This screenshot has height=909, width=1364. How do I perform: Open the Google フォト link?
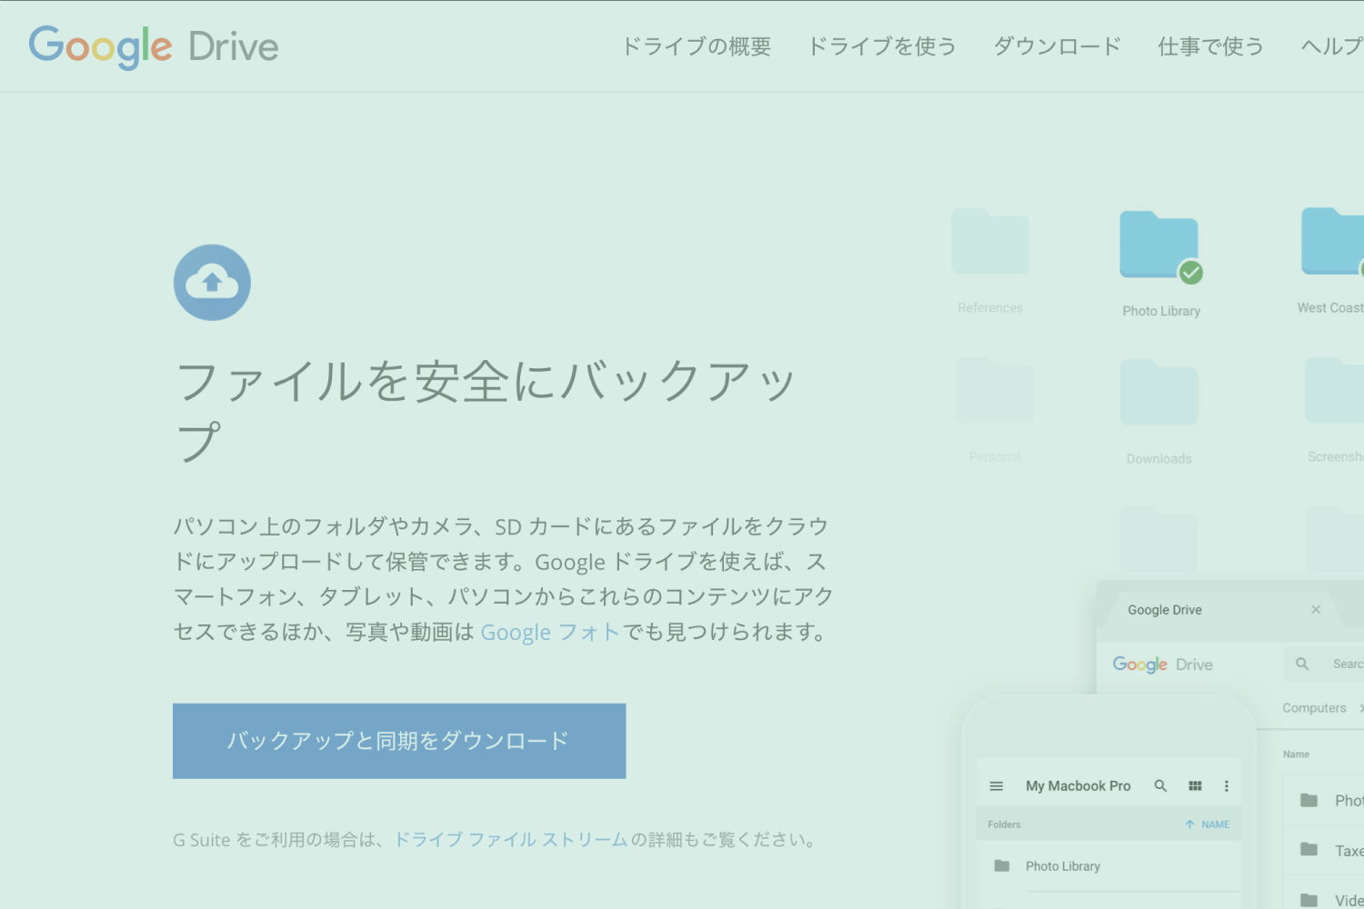pyautogui.click(x=549, y=632)
